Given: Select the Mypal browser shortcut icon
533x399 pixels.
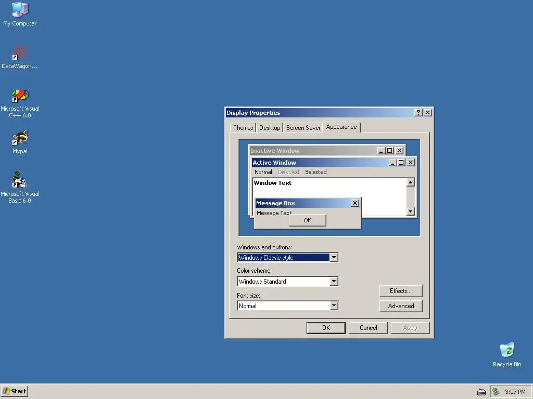Looking at the screenshot, I should 20,141.
